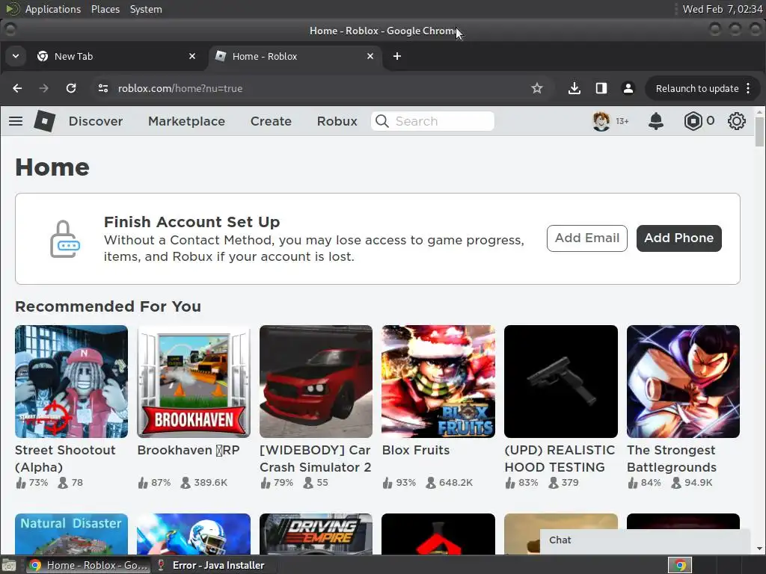
Task: Click the Roblox logo icon
Action: 44,121
